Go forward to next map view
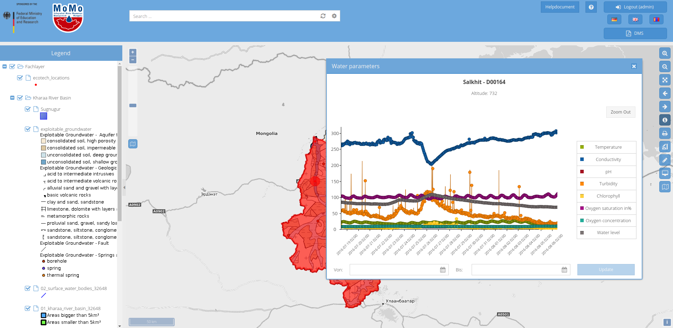Viewport: 673px width, 328px height. [x=665, y=107]
